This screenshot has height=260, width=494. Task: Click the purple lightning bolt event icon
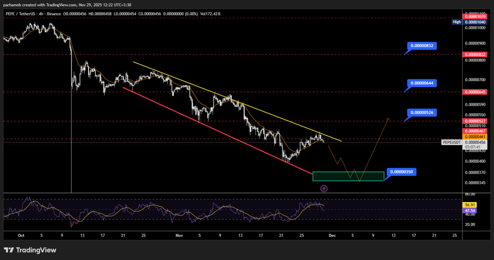tap(324, 189)
